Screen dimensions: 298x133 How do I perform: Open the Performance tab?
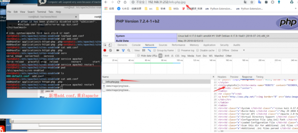pyautogui.click(x=179, y=45)
